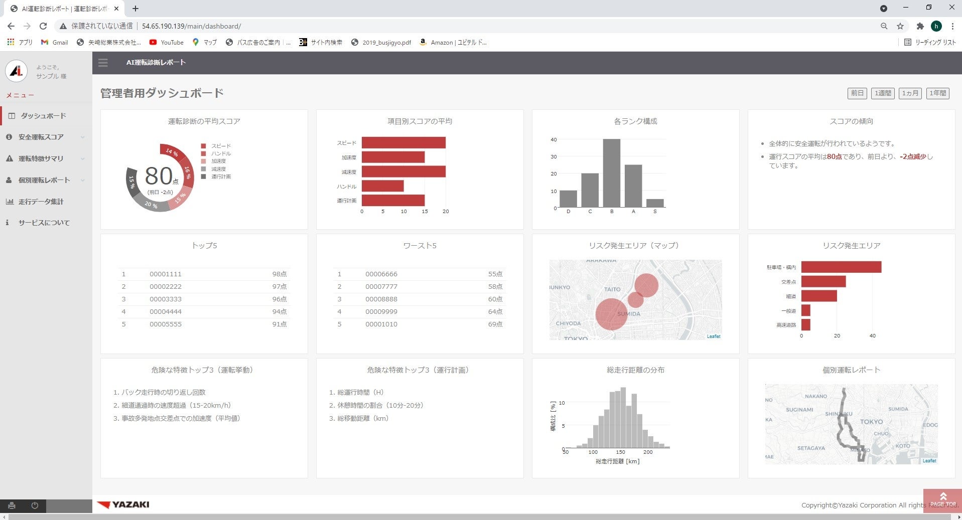Toggle スピード legend swatch in donut chart

point(203,146)
